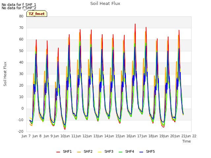Click the yellow SHF3 legend swatch

(x=100, y=152)
